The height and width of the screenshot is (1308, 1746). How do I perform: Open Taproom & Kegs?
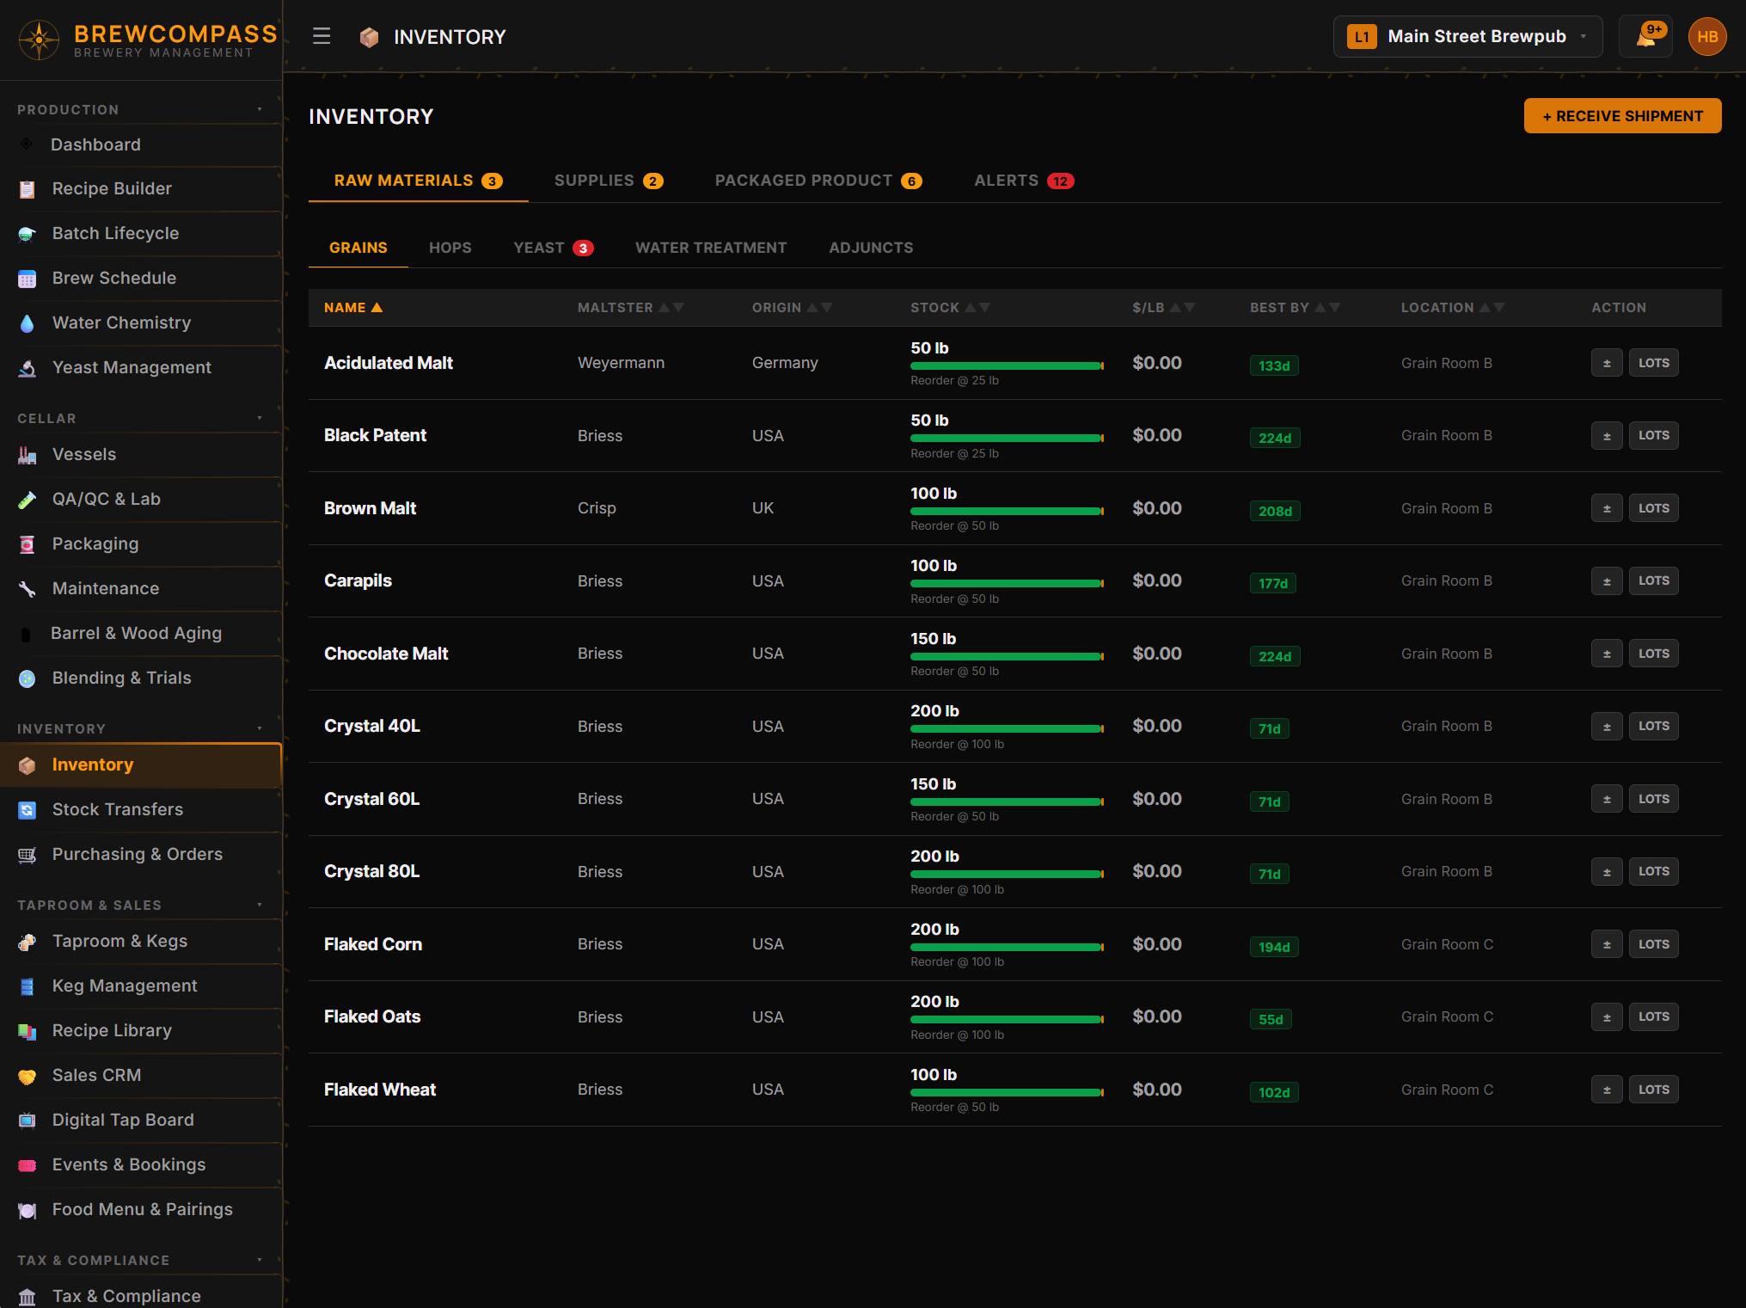tap(141, 941)
